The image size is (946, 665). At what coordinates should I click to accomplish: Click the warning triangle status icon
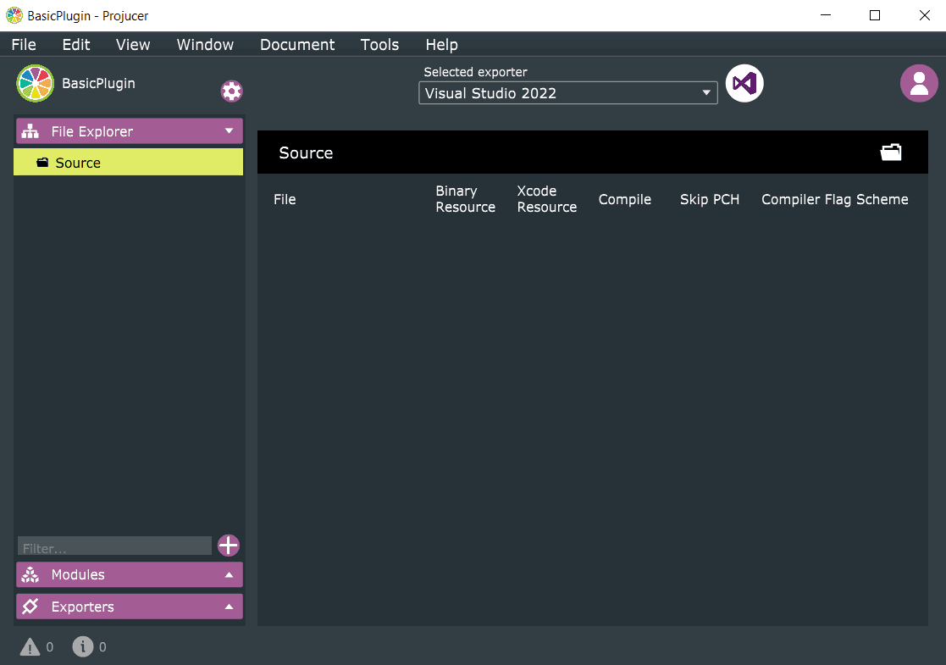(x=30, y=647)
